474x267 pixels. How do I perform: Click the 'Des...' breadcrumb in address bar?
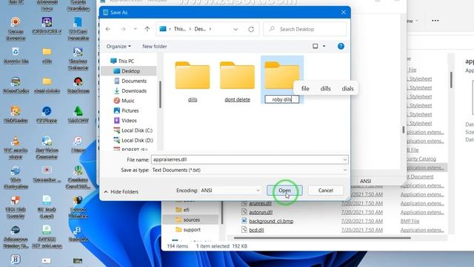(x=200, y=29)
